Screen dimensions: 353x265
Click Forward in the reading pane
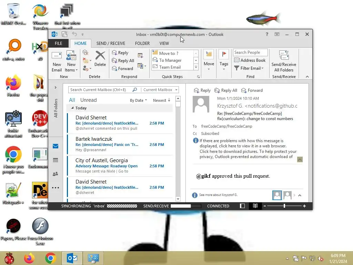point(252,90)
